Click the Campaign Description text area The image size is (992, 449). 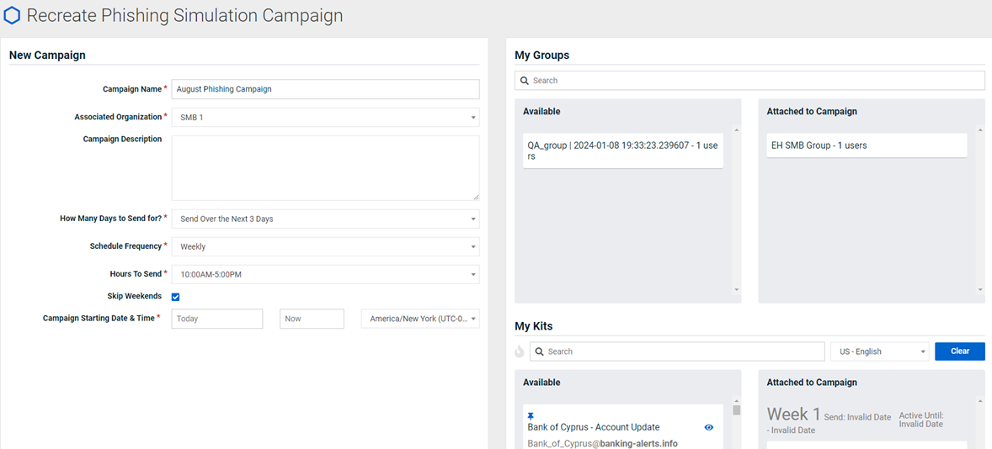tap(325, 168)
